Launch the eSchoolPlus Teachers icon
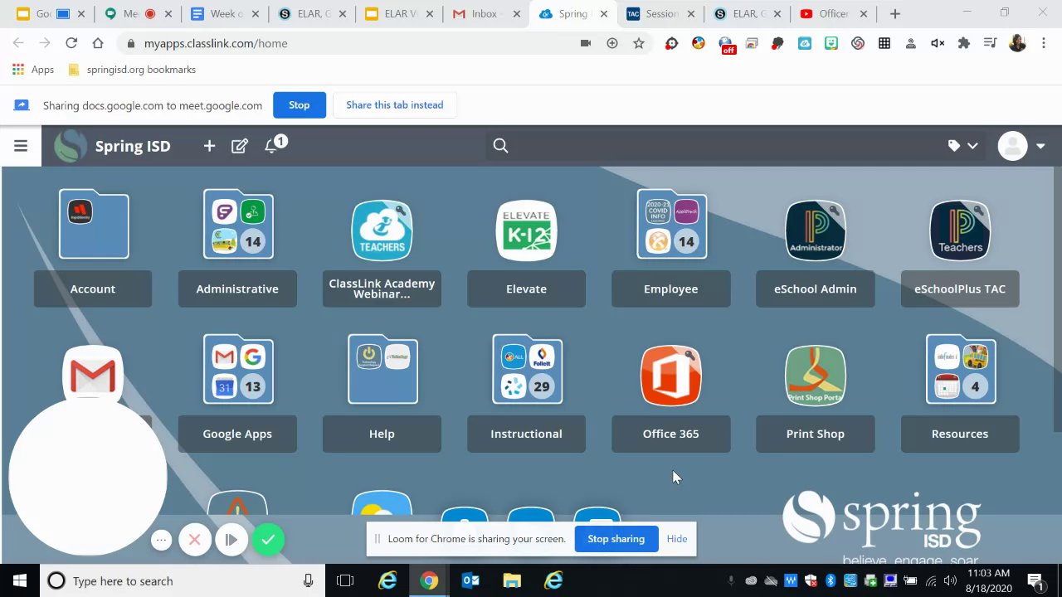 [960, 231]
